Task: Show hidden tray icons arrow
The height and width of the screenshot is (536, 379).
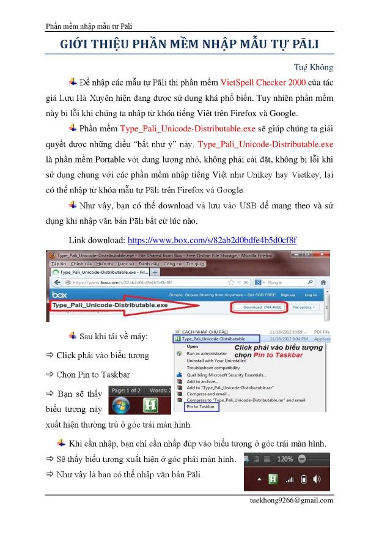Action: click(x=259, y=480)
